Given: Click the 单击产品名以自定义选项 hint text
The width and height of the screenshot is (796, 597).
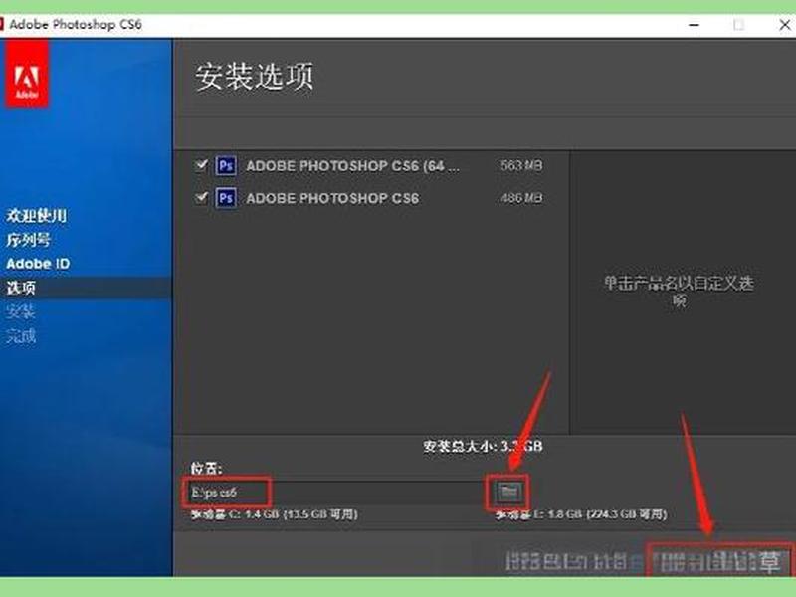Looking at the screenshot, I should (x=679, y=292).
